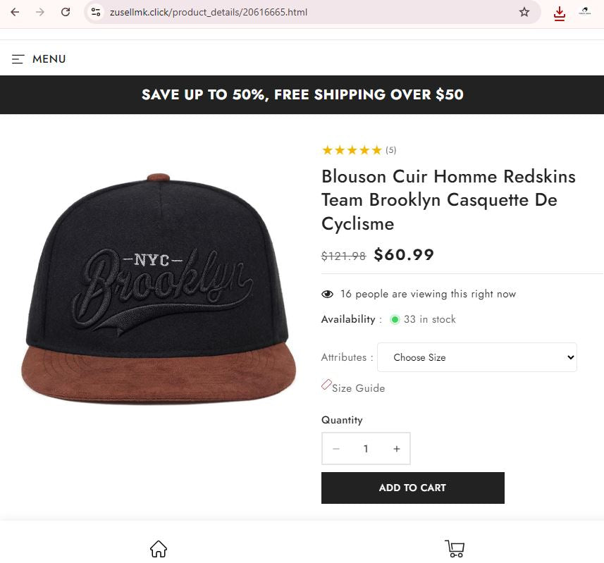Open the Size Guide ruler icon
This screenshot has height=563, width=604.
click(x=326, y=385)
